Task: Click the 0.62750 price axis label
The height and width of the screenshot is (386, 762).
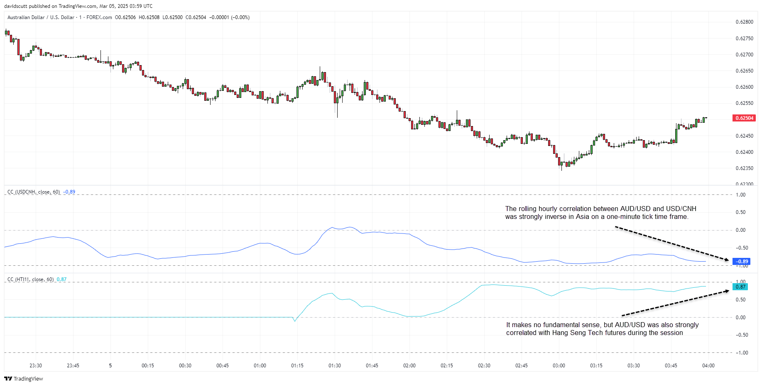Action: click(x=744, y=39)
